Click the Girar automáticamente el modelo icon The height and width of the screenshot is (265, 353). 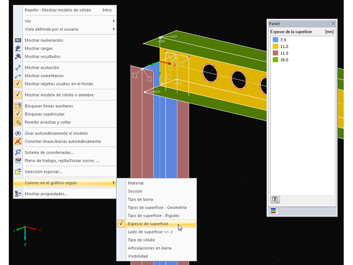click(18, 133)
